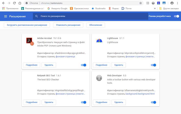The image size is (181, 114).
Task: Open the Почта bookmark
Action: (126, 8)
